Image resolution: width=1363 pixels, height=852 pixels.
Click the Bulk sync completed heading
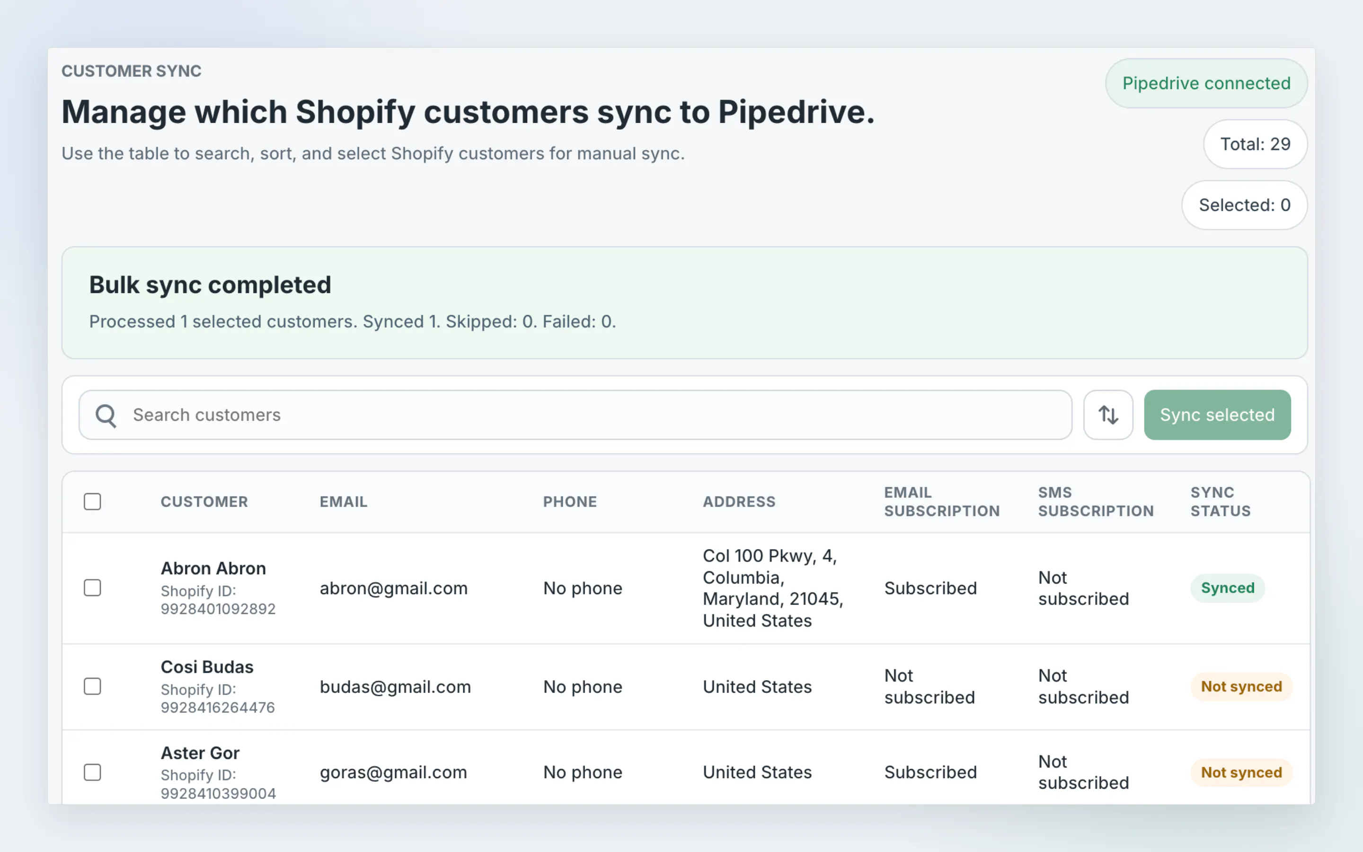click(210, 284)
